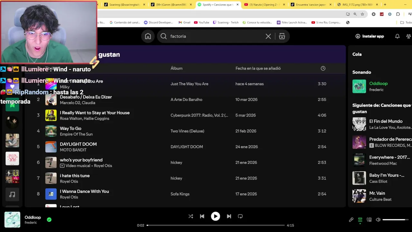Open the Gmail bookmark

[184, 23]
